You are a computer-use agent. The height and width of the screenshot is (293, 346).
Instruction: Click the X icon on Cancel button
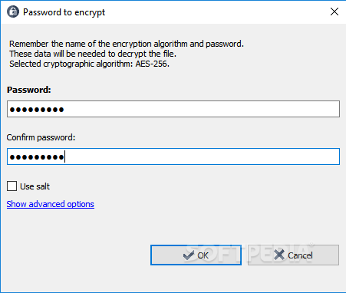click(279, 255)
